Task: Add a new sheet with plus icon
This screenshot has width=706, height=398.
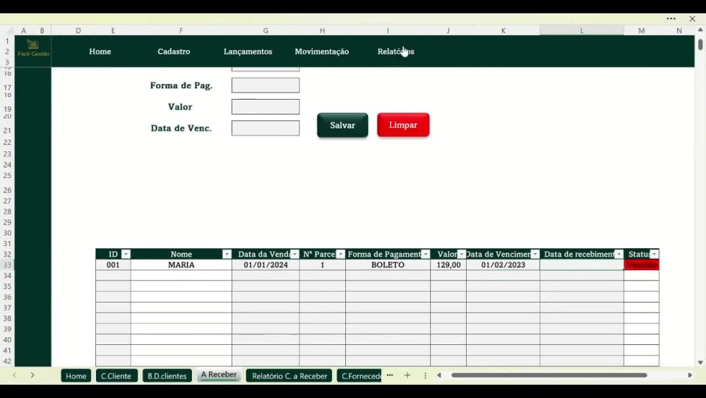Action: [407, 375]
